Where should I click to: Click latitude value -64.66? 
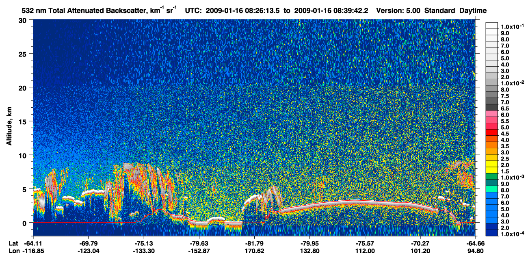[x=475, y=243]
